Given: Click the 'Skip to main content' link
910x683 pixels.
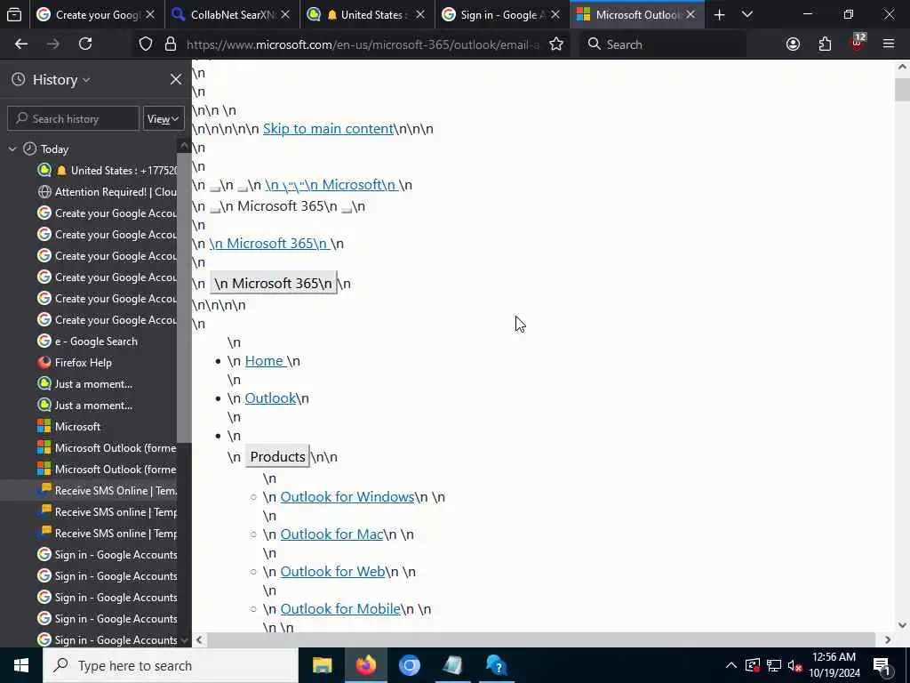Looking at the screenshot, I should tap(328, 129).
